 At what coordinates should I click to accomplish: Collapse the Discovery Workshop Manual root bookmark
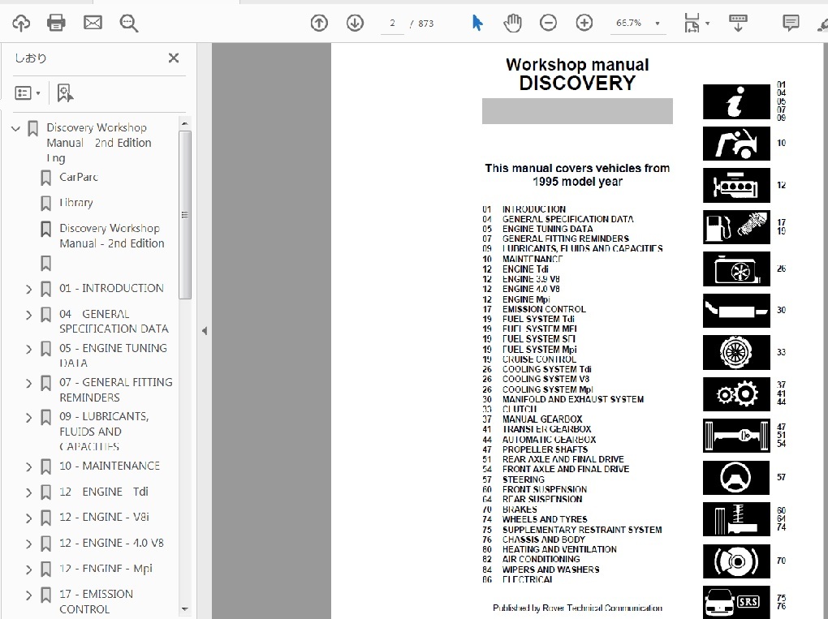click(x=16, y=128)
